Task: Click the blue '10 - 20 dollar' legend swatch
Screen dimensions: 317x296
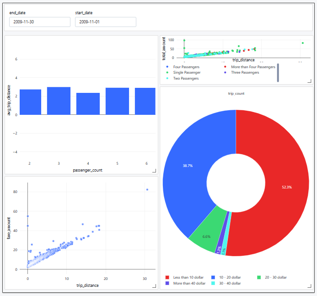Action: tap(213, 278)
